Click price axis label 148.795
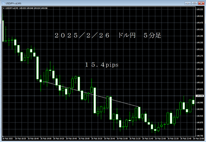This screenshot has height=142, width=206. [200, 136]
